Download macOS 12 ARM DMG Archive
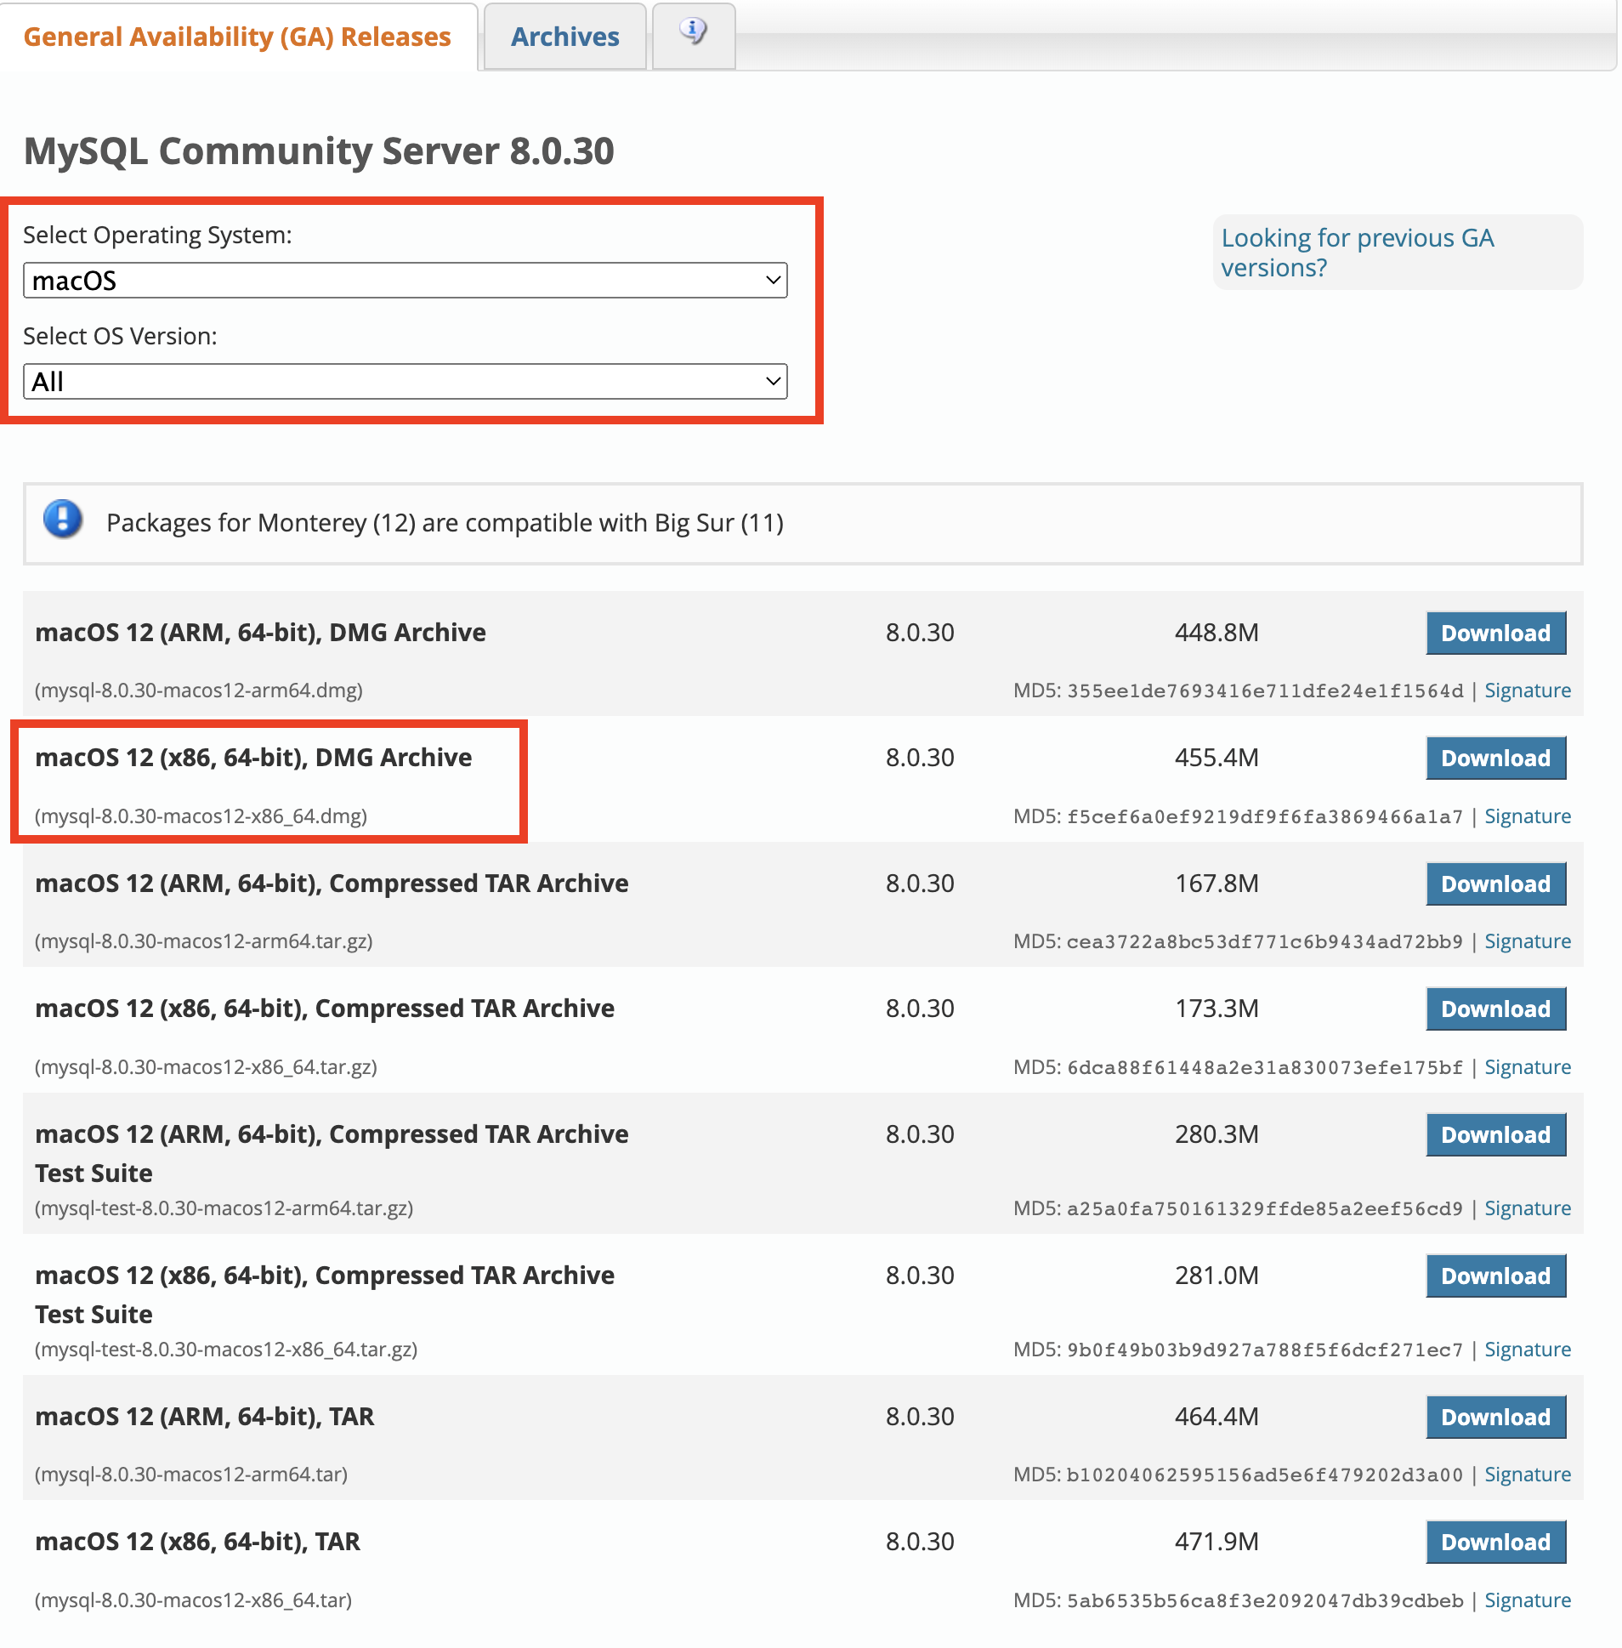Image resolution: width=1622 pixels, height=1648 pixels. (1497, 634)
